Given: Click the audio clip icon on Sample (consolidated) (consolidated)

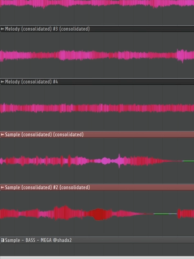Looking at the screenshot, I should pos(2,135).
